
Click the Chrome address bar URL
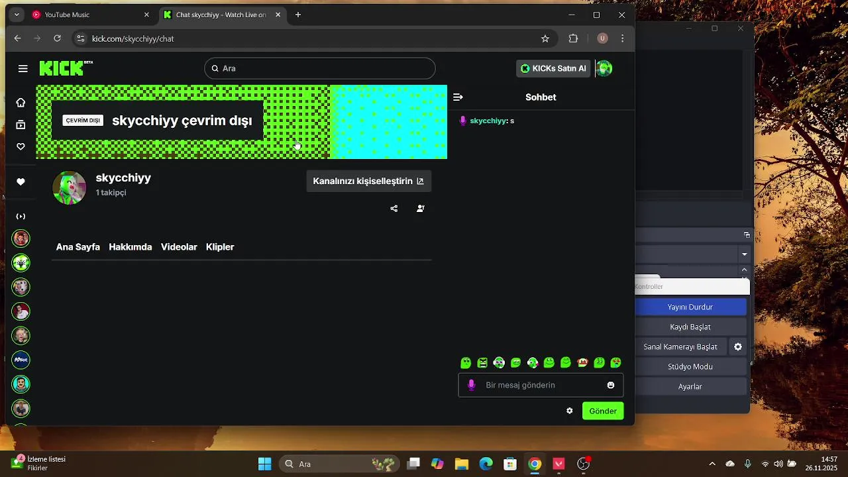(133, 38)
